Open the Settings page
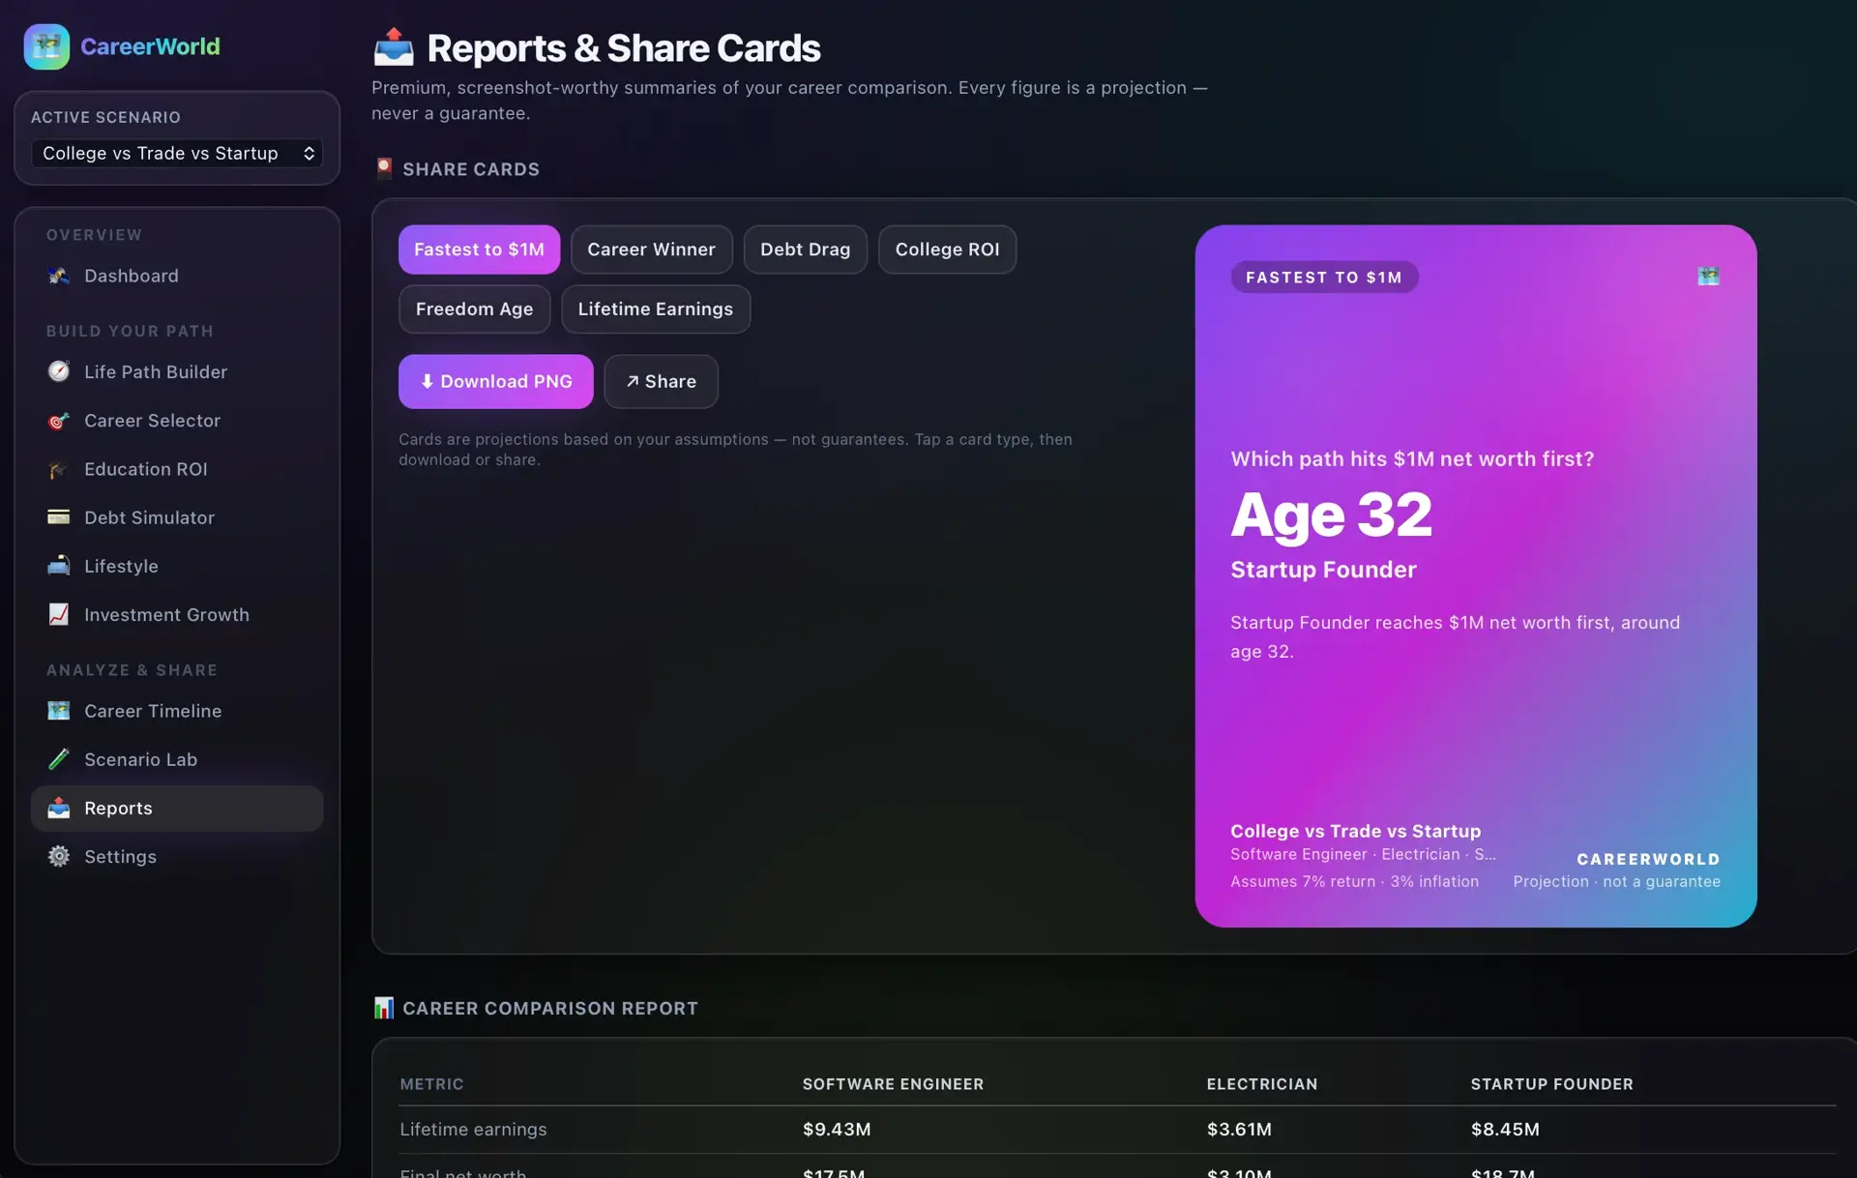This screenshot has height=1178, width=1857. coord(177,856)
